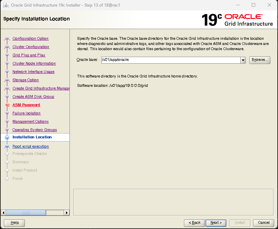The height and width of the screenshot is (229, 278).
Task: Select Cluster Node Information step
Action: pos(34,64)
